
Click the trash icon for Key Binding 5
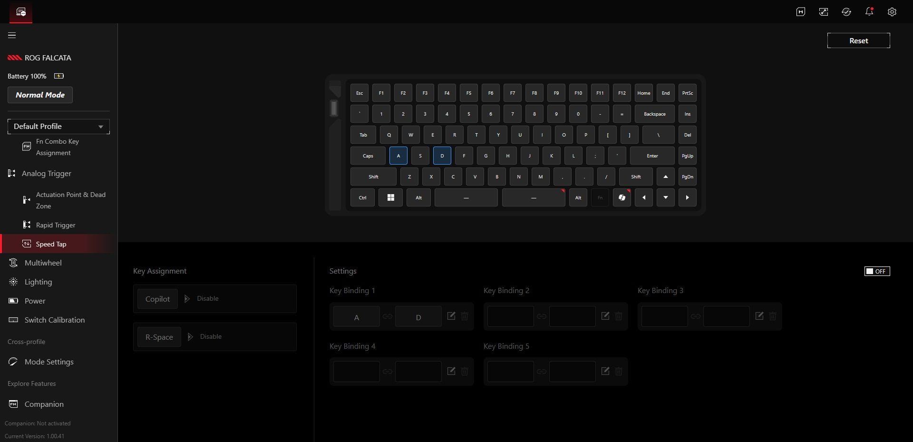coord(619,371)
